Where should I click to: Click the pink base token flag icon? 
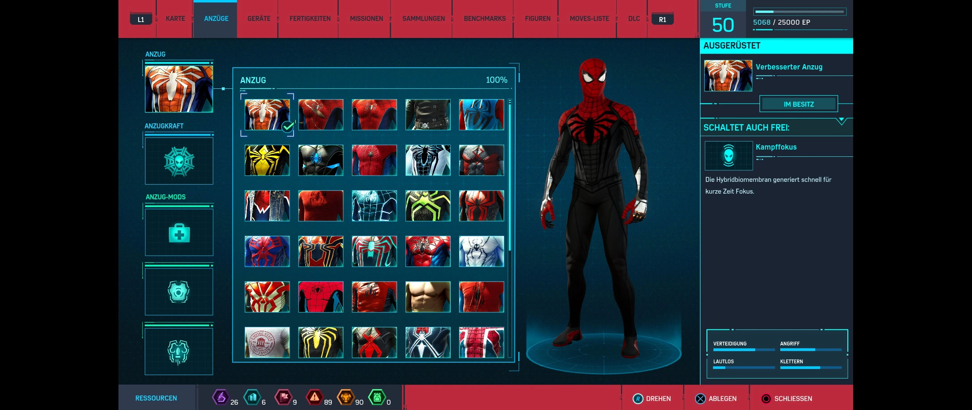(284, 397)
